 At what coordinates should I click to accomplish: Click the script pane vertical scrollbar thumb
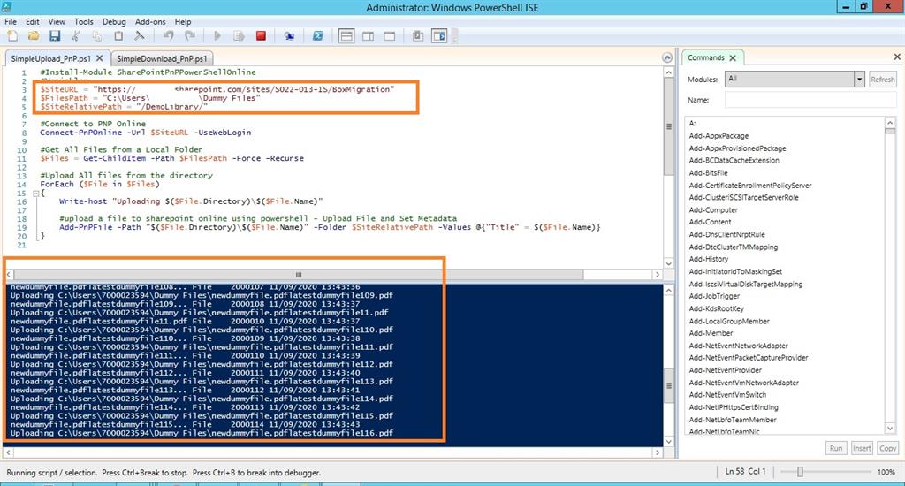coord(668,126)
